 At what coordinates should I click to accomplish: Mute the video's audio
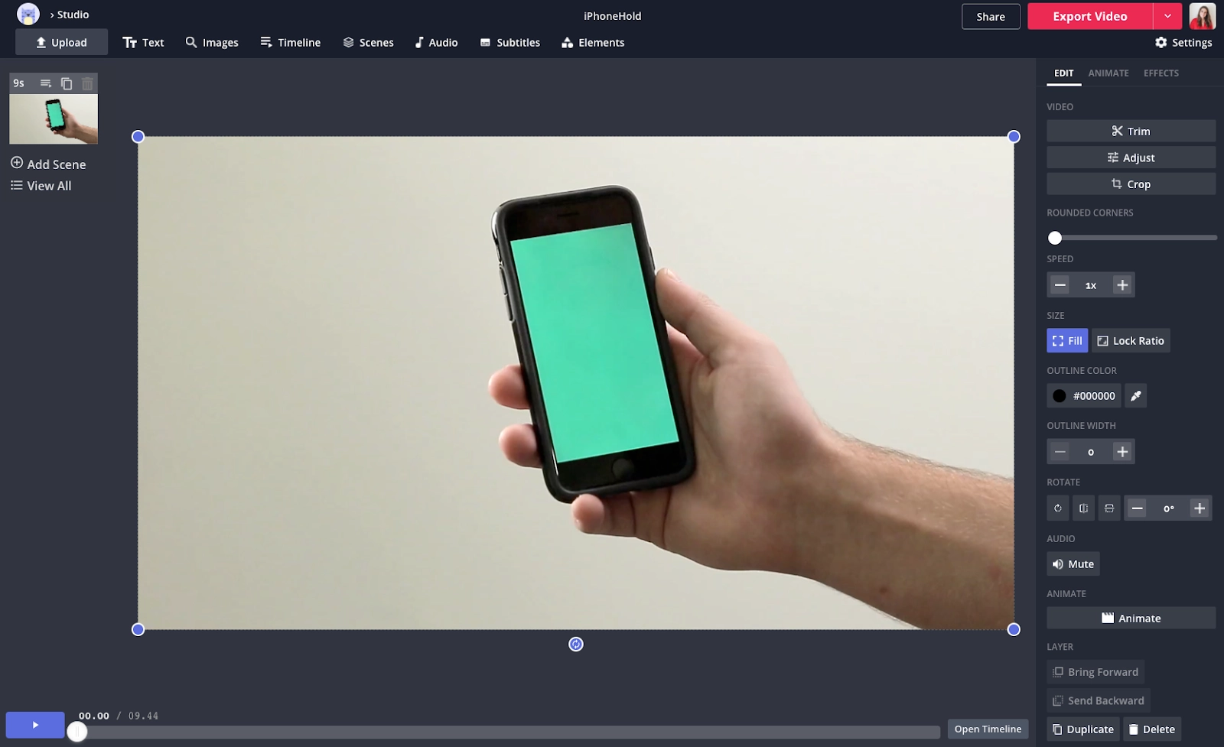coord(1073,563)
